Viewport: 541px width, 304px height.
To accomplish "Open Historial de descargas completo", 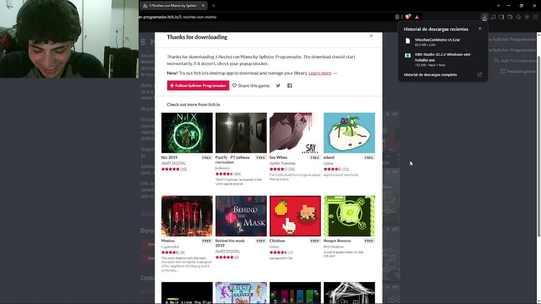I will tap(430, 75).
